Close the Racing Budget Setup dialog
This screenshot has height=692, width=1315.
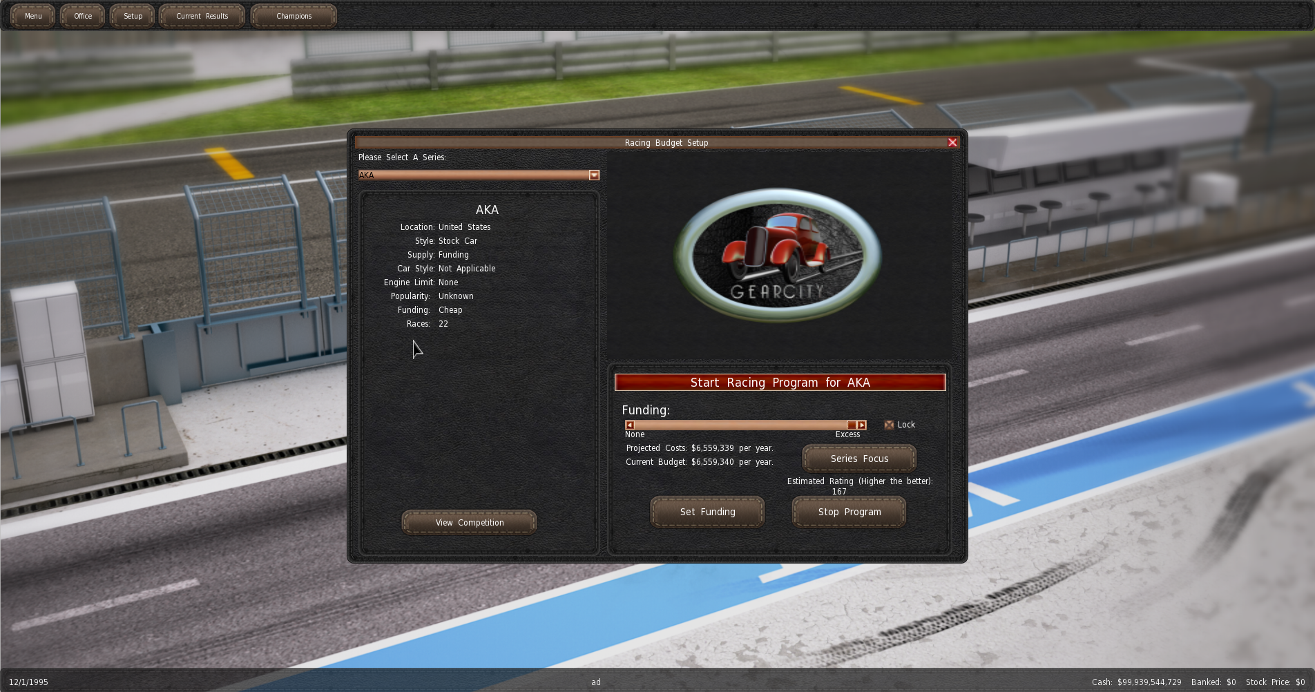[x=952, y=142]
